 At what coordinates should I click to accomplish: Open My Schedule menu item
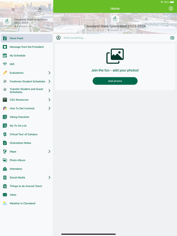pyautogui.click(x=27, y=56)
